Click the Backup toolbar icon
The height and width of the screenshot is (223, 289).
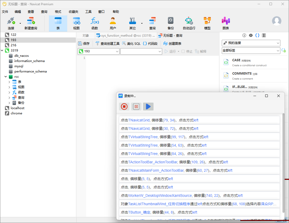pos(171,23)
